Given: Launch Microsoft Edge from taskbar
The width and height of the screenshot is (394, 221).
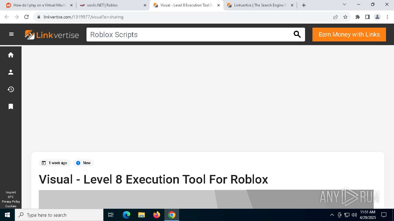Looking at the screenshot, I should coord(127,215).
